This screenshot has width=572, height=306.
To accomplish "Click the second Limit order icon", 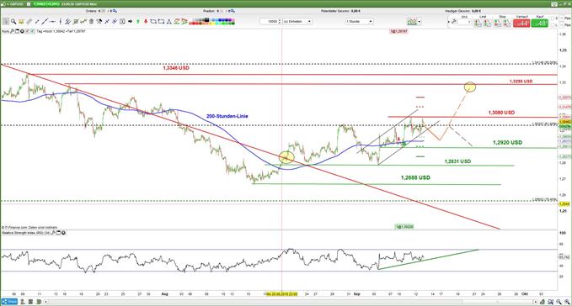I will coord(487,23).
